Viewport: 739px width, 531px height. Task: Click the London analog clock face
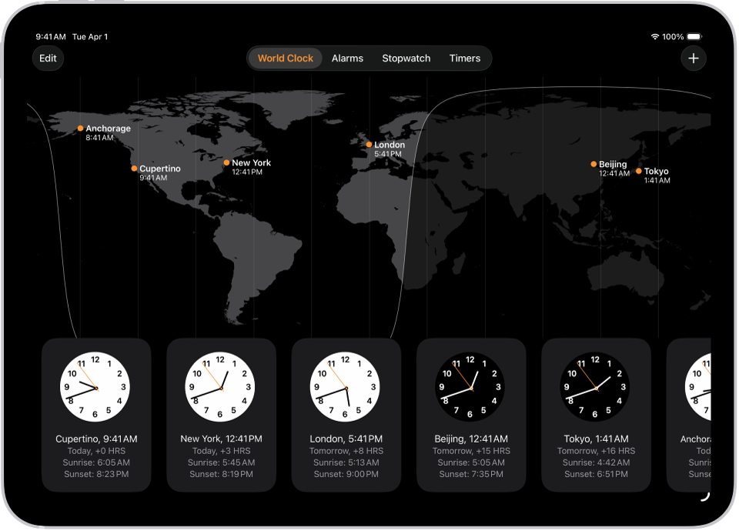[x=346, y=386]
